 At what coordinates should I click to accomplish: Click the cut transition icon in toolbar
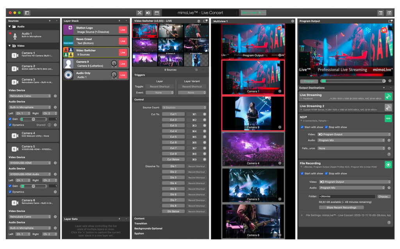[139, 13]
